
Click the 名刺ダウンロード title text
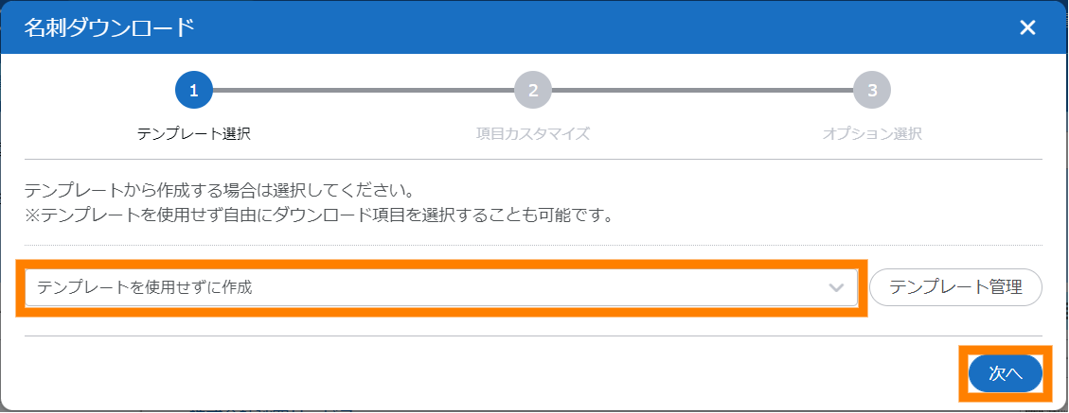click(109, 27)
